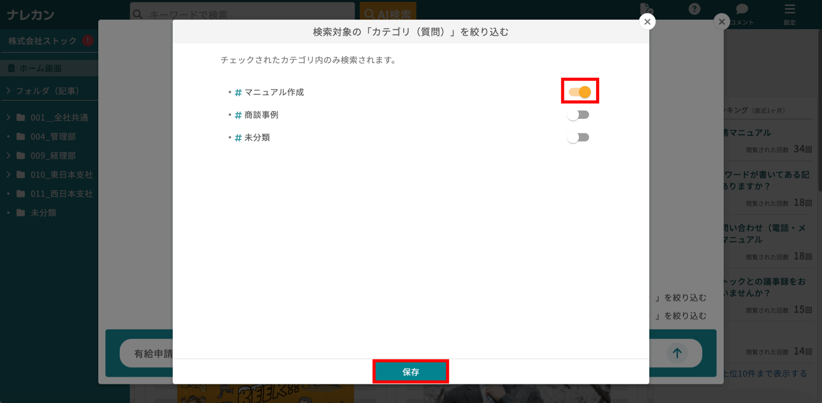Screen dimensions: 822x403
Task: Click the 保存 button
Action: click(411, 372)
